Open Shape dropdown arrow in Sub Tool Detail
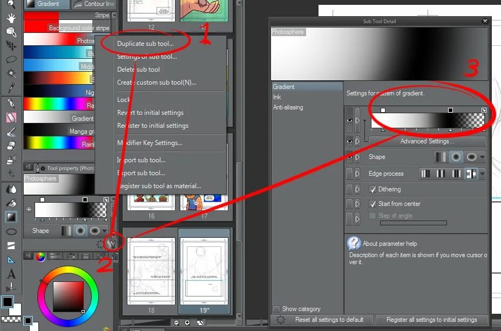501x331 pixels. pyautogui.click(x=482, y=157)
